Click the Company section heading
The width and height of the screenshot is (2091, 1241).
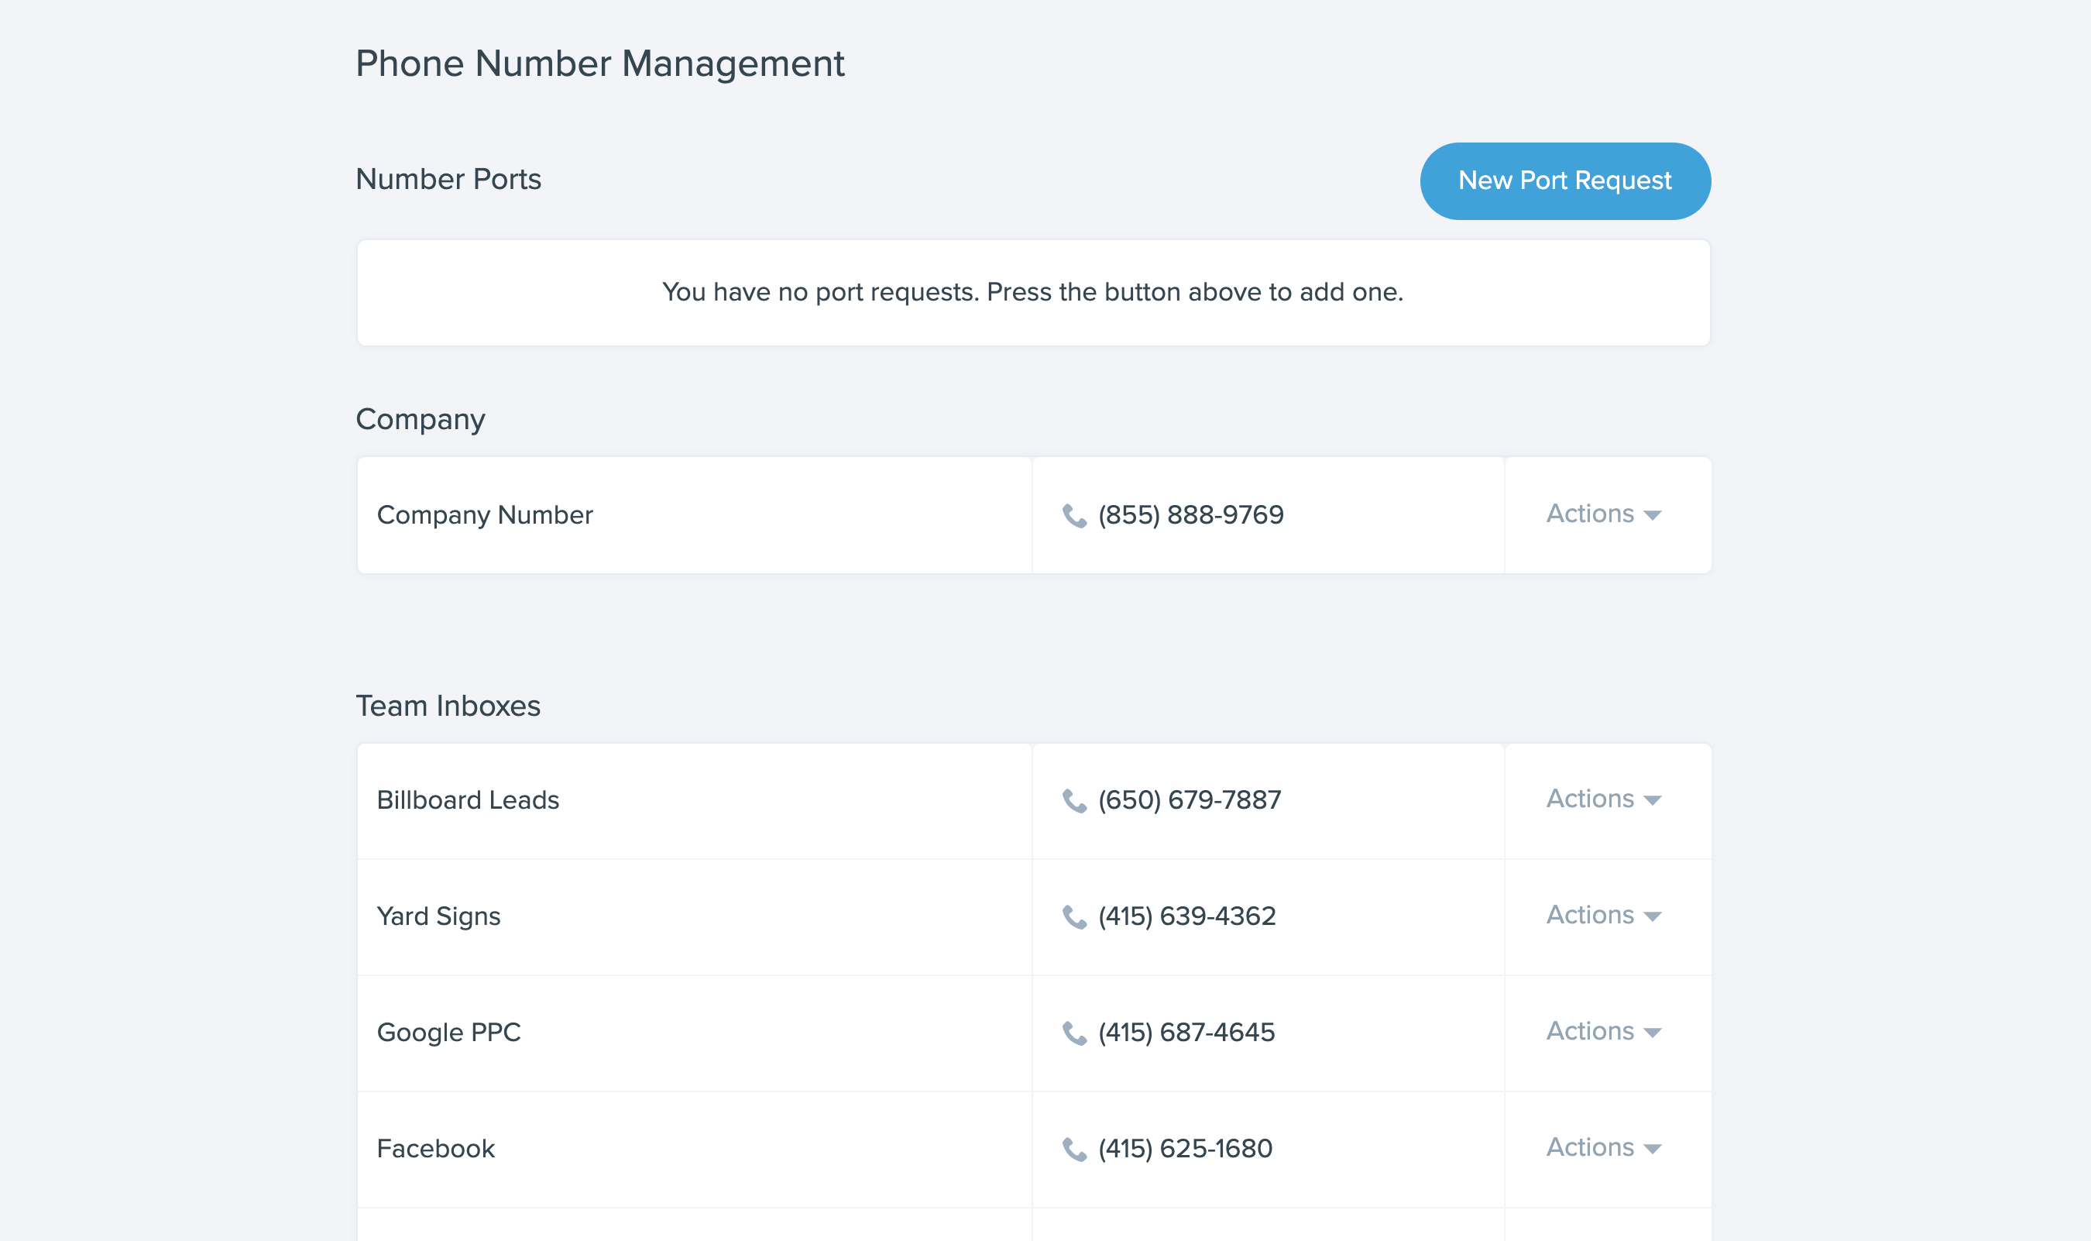[421, 418]
